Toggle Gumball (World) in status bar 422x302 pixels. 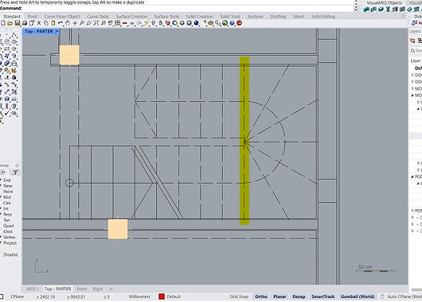coord(358,296)
